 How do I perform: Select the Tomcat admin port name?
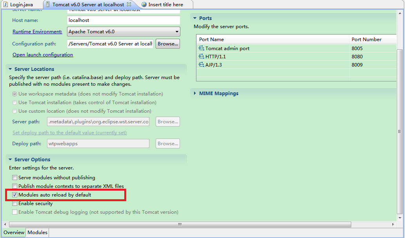click(x=227, y=48)
